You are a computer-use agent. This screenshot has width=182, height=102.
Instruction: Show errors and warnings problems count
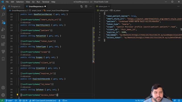23,101
